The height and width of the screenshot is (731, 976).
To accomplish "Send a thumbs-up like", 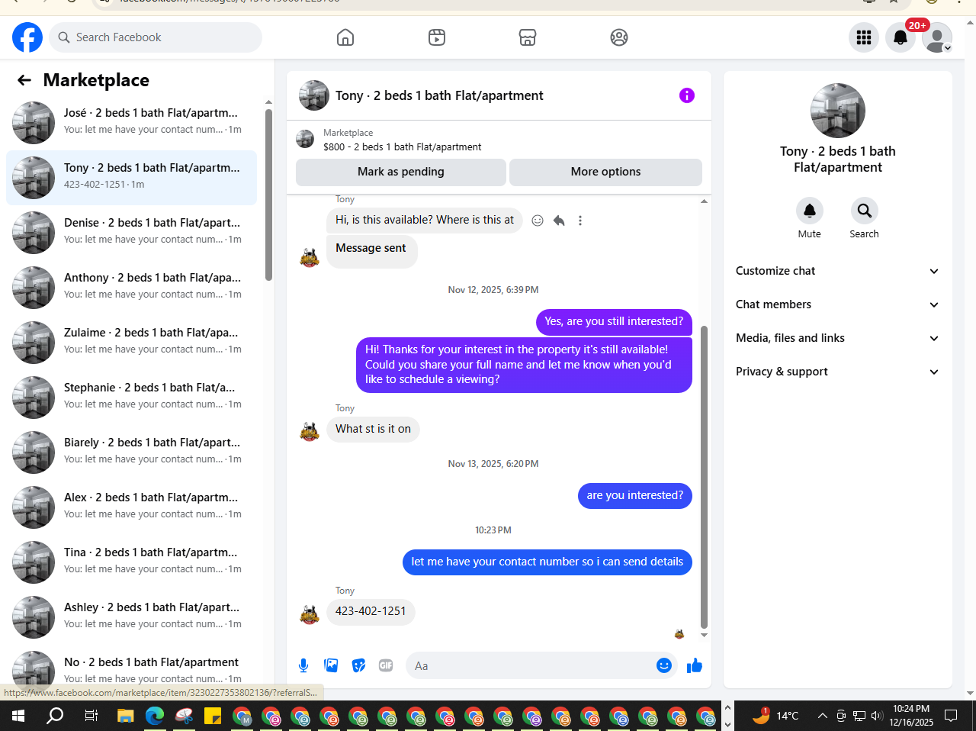I will (x=695, y=665).
